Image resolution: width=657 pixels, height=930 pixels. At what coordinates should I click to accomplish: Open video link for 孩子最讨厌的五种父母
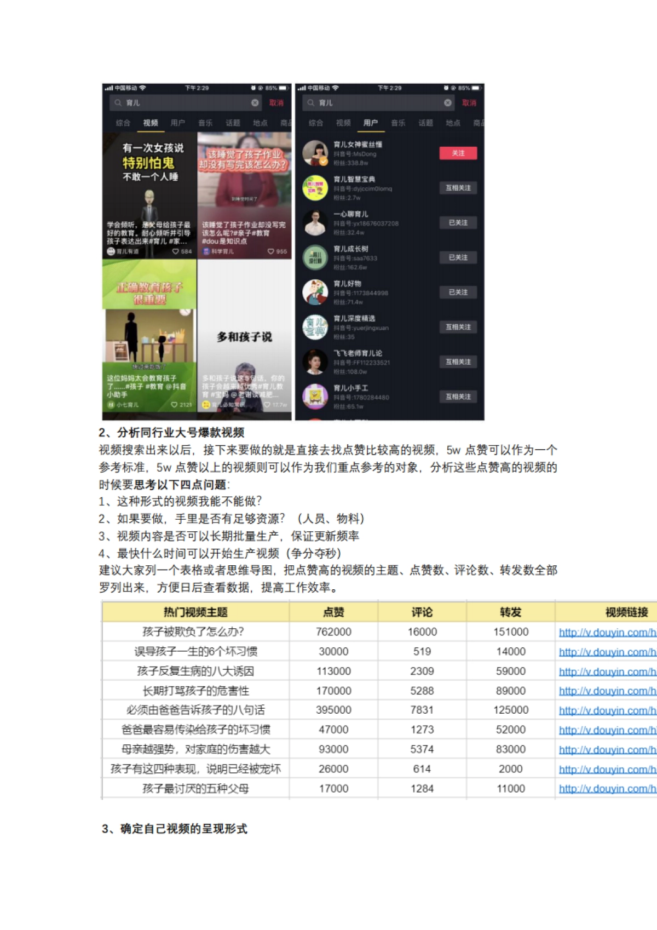(x=607, y=789)
